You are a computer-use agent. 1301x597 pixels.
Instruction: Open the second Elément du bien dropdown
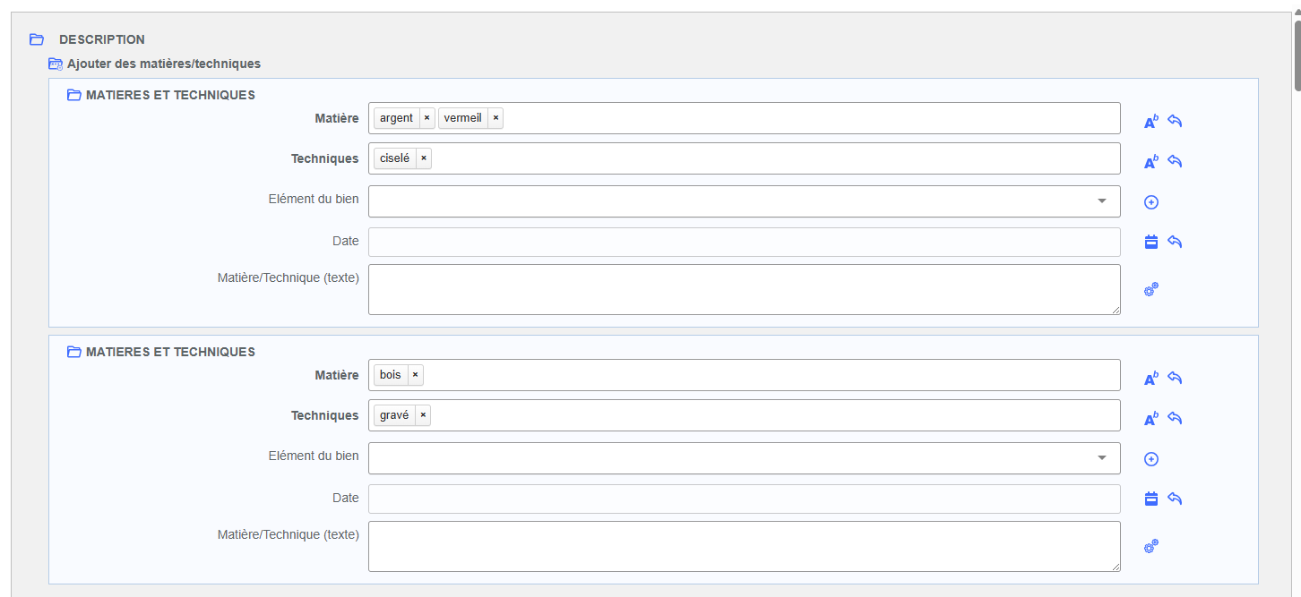click(744, 458)
